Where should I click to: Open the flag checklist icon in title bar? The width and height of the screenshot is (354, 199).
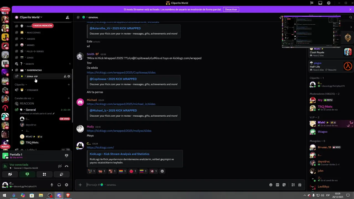tap(312, 3)
